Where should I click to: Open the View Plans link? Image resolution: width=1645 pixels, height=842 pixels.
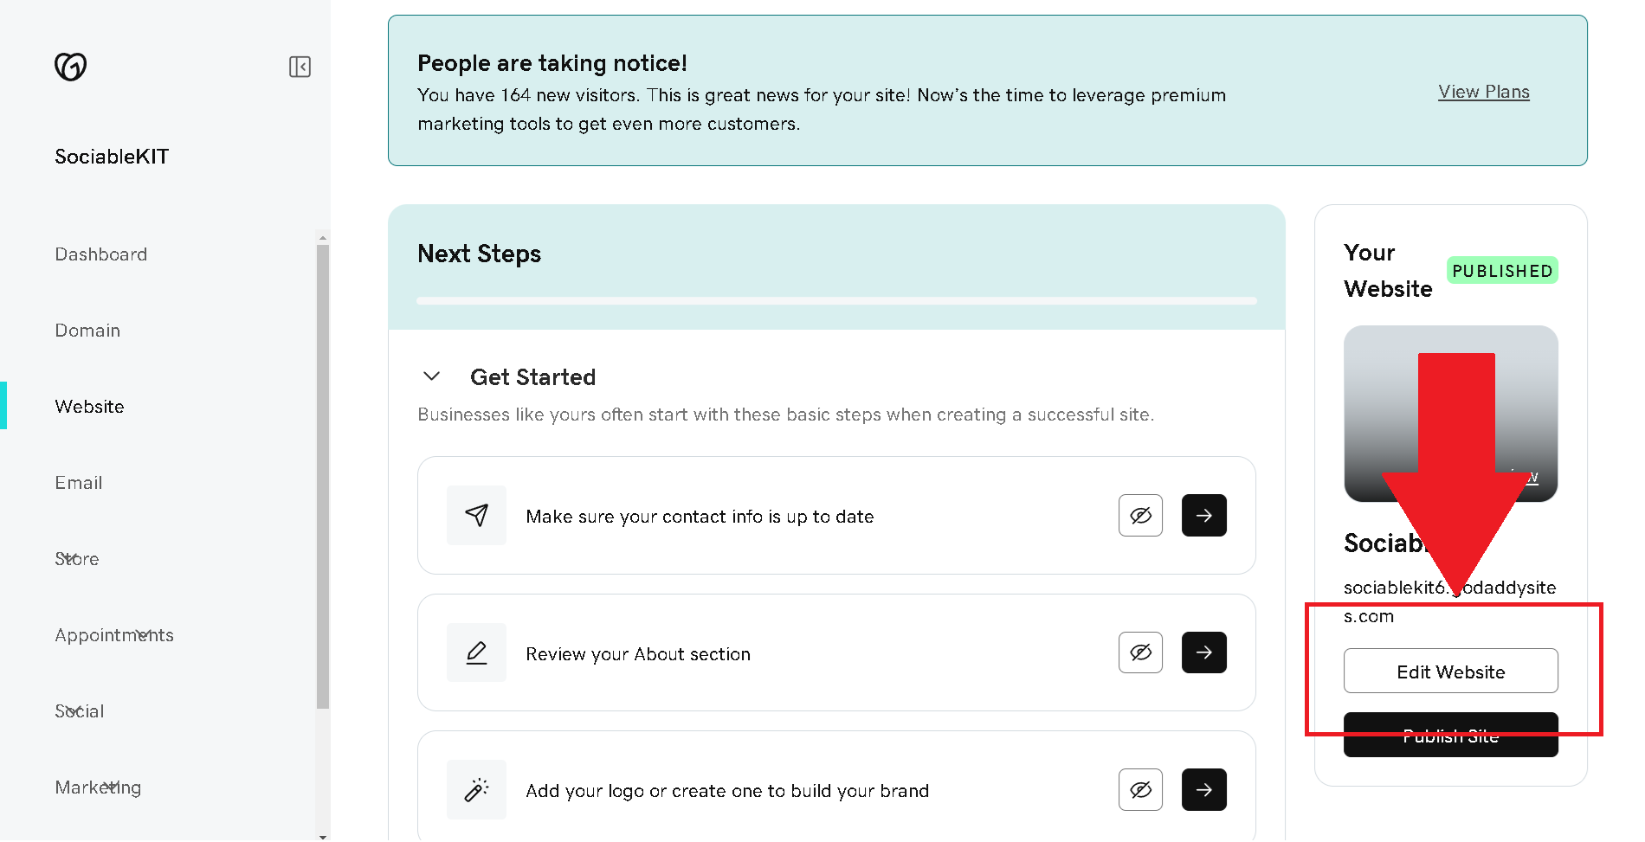tap(1483, 92)
